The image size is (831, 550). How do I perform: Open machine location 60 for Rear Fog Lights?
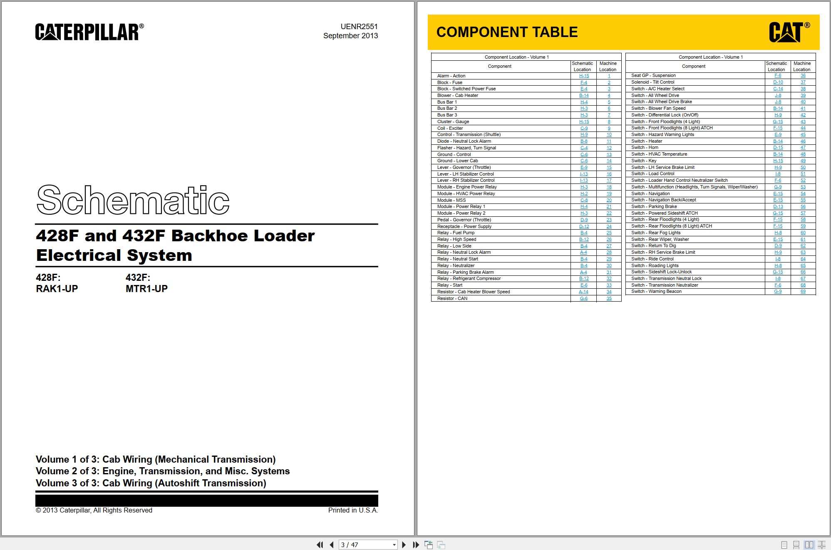(x=803, y=233)
